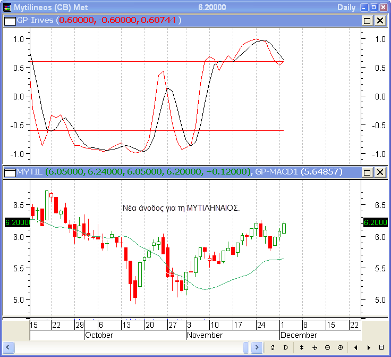Zoom out using the minus magnifier
Image resolution: width=391 pixels, height=357 pixels.
pos(327,347)
